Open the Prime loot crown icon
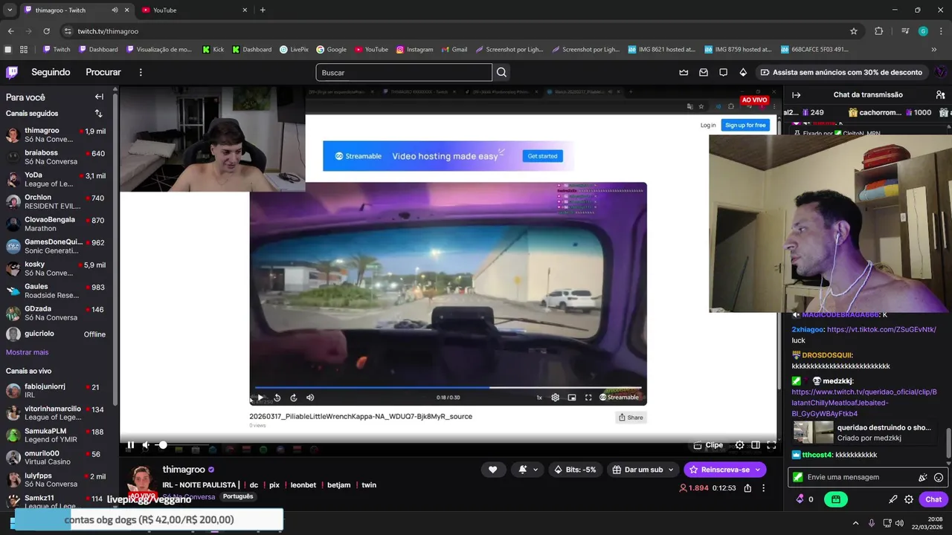This screenshot has width=952, height=535. tap(684, 72)
